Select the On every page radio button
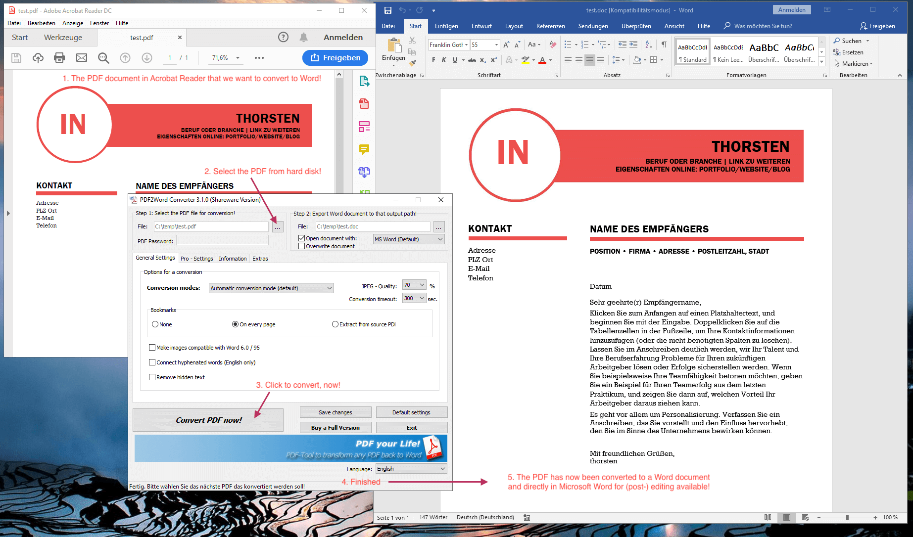This screenshot has height=537, width=913. [x=235, y=324]
